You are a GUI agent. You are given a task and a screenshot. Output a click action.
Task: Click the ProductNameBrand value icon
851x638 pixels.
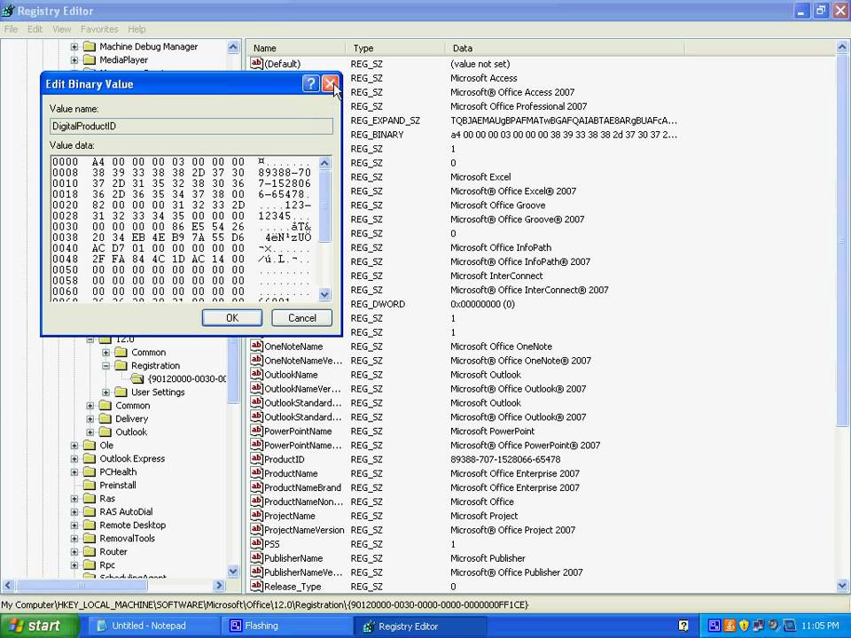pos(256,487)
